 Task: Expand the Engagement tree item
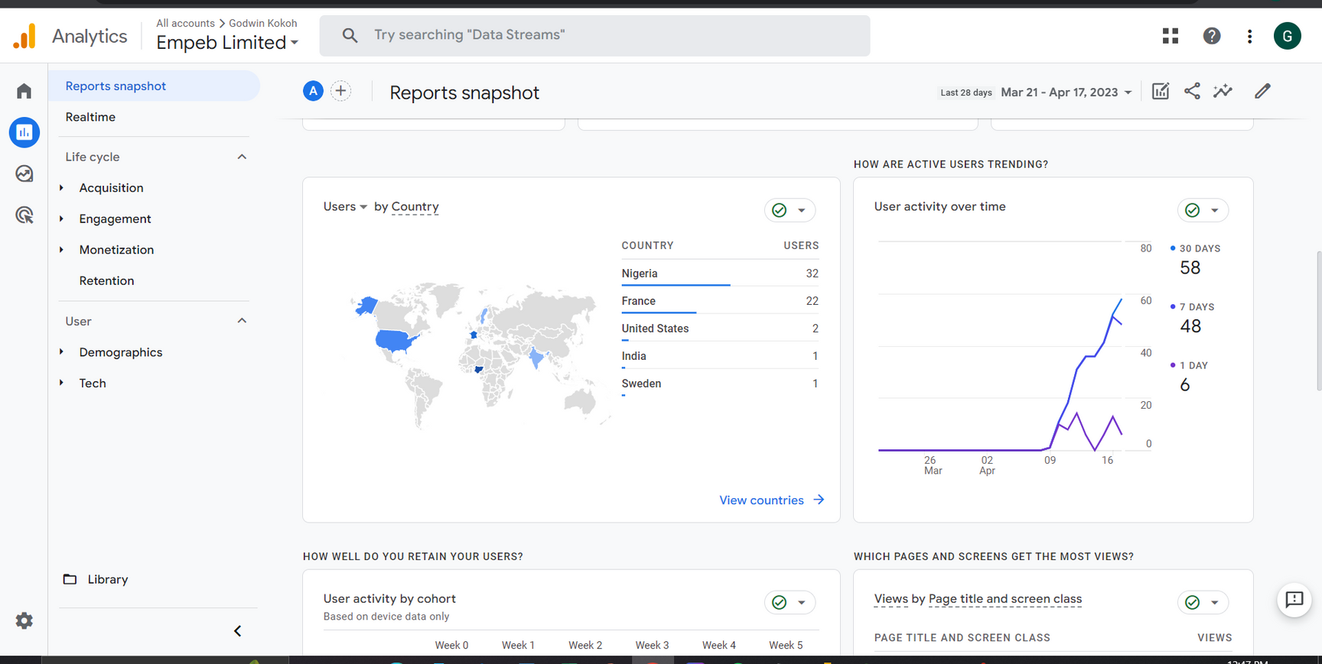(x=62, y=219)
